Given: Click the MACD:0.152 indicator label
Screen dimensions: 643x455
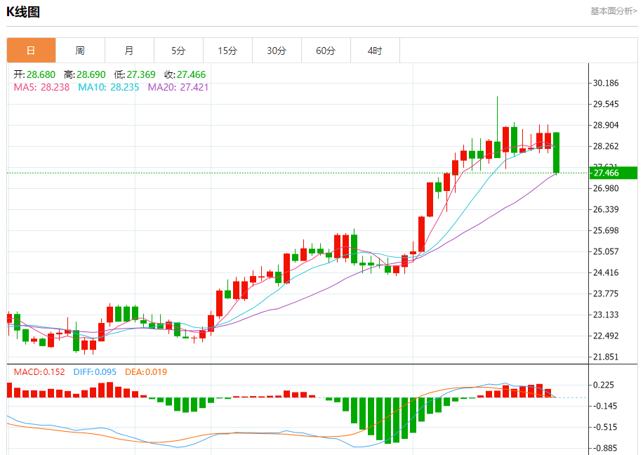Looking at the screenshot, I should (x=39, y=372).
